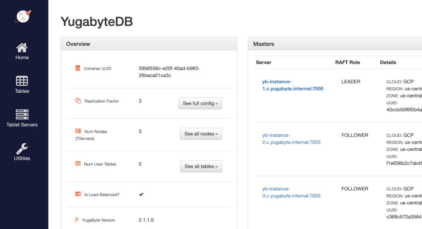422x229 pixels.
Task: Click the YugaByte Version branch icon
Action: click(77, 220)
